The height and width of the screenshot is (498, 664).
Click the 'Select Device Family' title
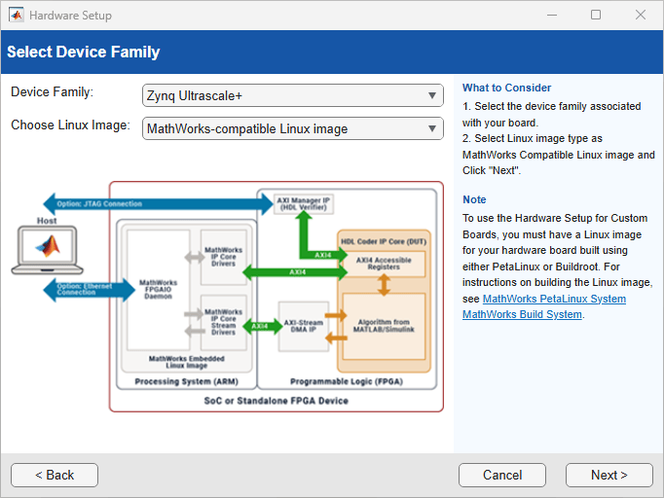pos(84,53)
